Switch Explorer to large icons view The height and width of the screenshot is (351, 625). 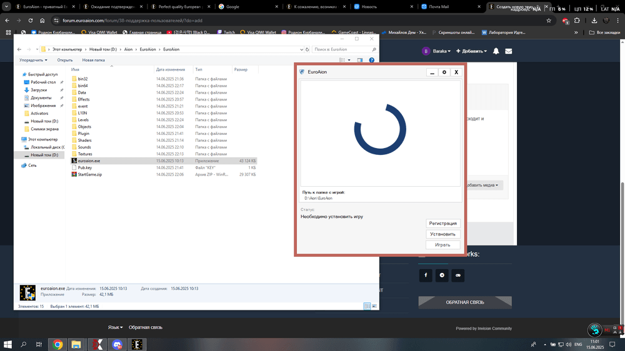point(375,306)
